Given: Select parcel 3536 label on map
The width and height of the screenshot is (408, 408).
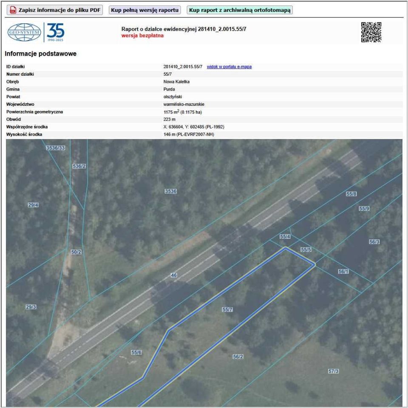Looking at the screenshot, I should point(171,191).
